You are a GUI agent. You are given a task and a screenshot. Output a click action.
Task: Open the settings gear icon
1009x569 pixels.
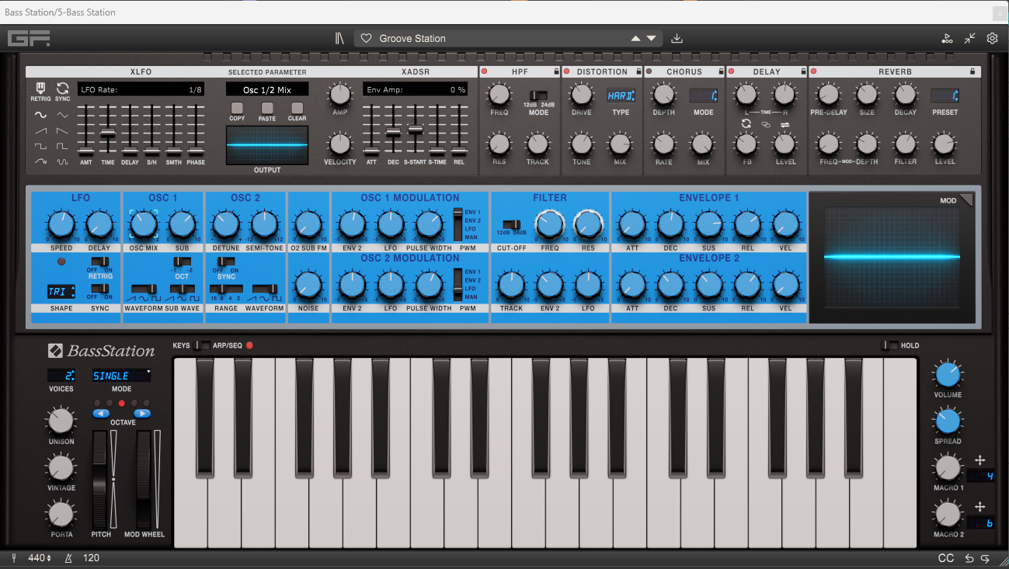click(x=992, y=38)
